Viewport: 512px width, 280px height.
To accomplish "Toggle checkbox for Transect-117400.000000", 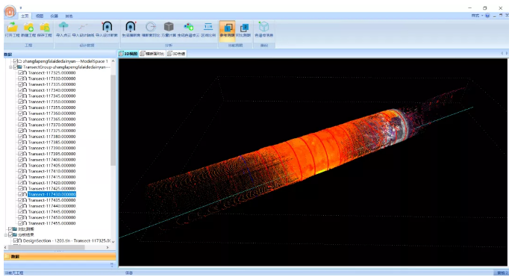I will [x=21, y=160].
